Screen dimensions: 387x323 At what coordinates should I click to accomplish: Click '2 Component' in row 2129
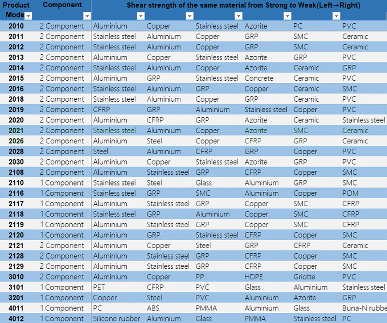pyautogui.click(x=62, y=266)
